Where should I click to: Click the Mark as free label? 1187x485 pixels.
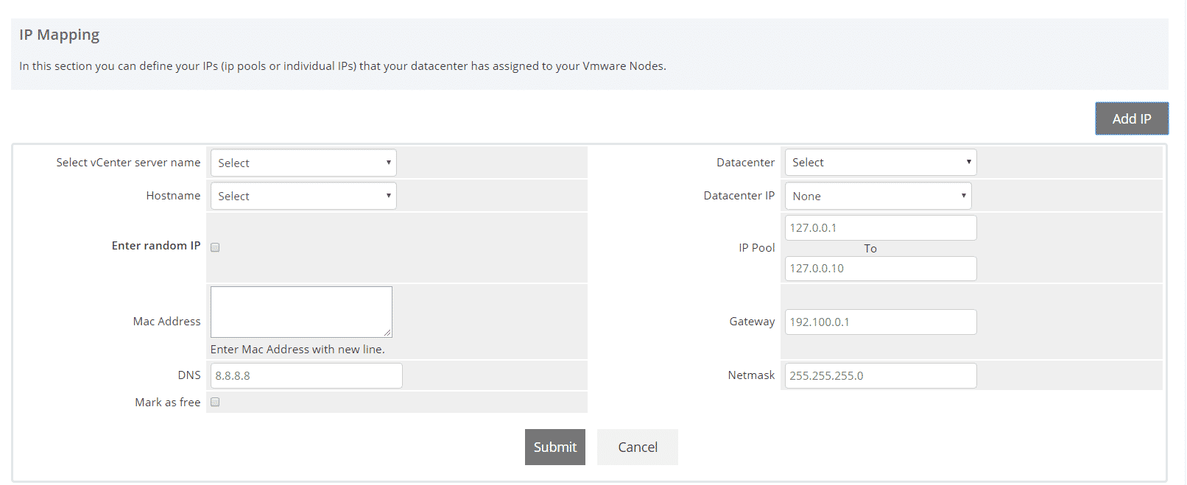pos(167,402)
